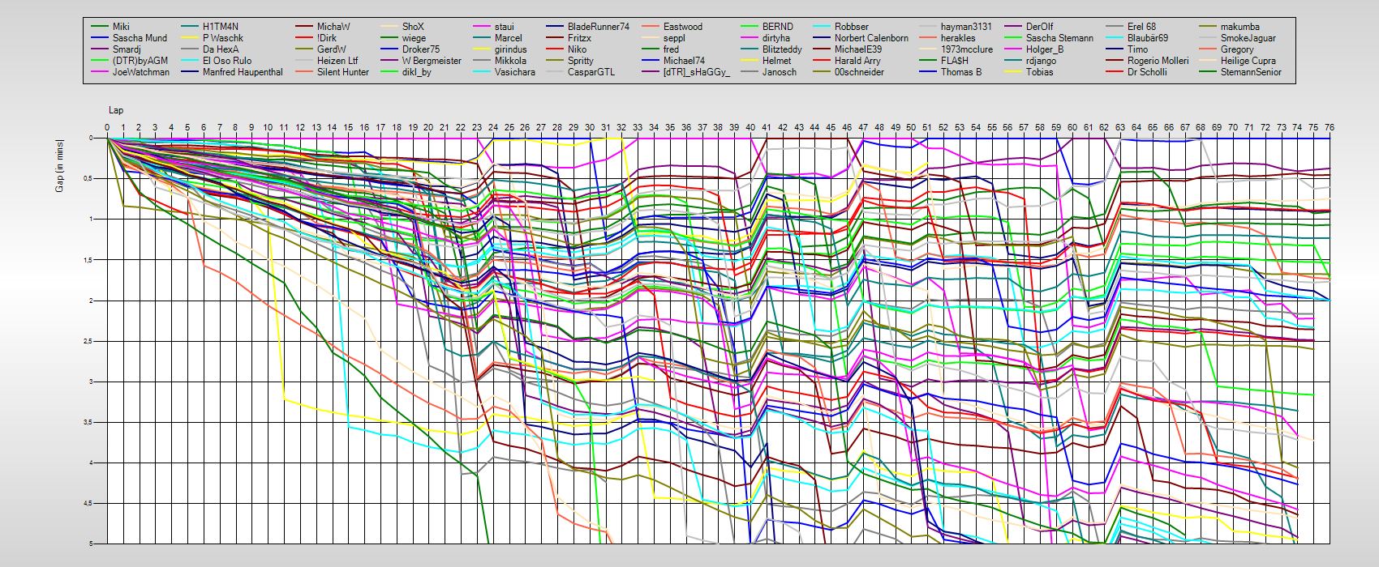Viewport: 1379px width, 567px height.
Task: Select the (DTR)byAGM legend label
Action: tap(140, 61)
